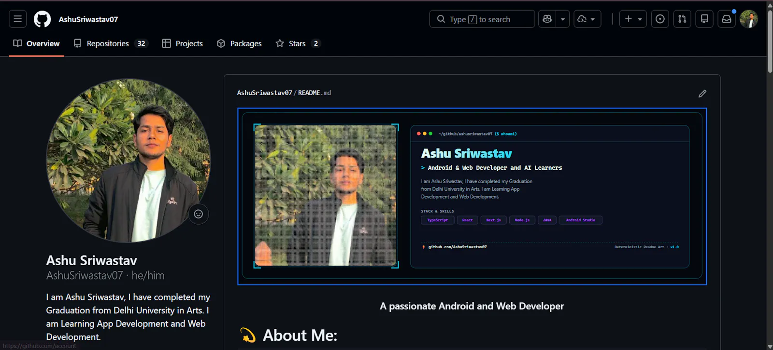
Task: Click the text 'A passionate Android and Web Developer'
Action: coord(472,306)
